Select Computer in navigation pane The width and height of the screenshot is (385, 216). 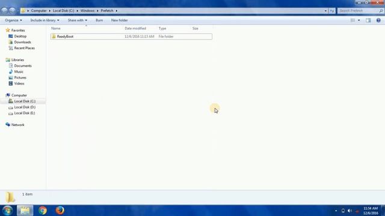click(19, 95)
